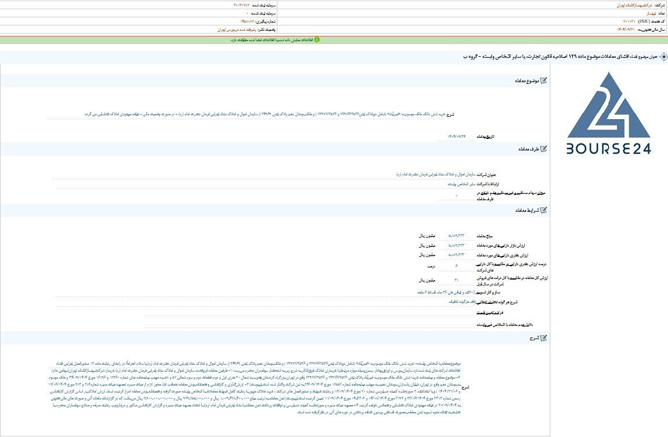Click the note icon beside the final "شرح" section heading
This screenshot has height=437, width=668.
point(543,338)
